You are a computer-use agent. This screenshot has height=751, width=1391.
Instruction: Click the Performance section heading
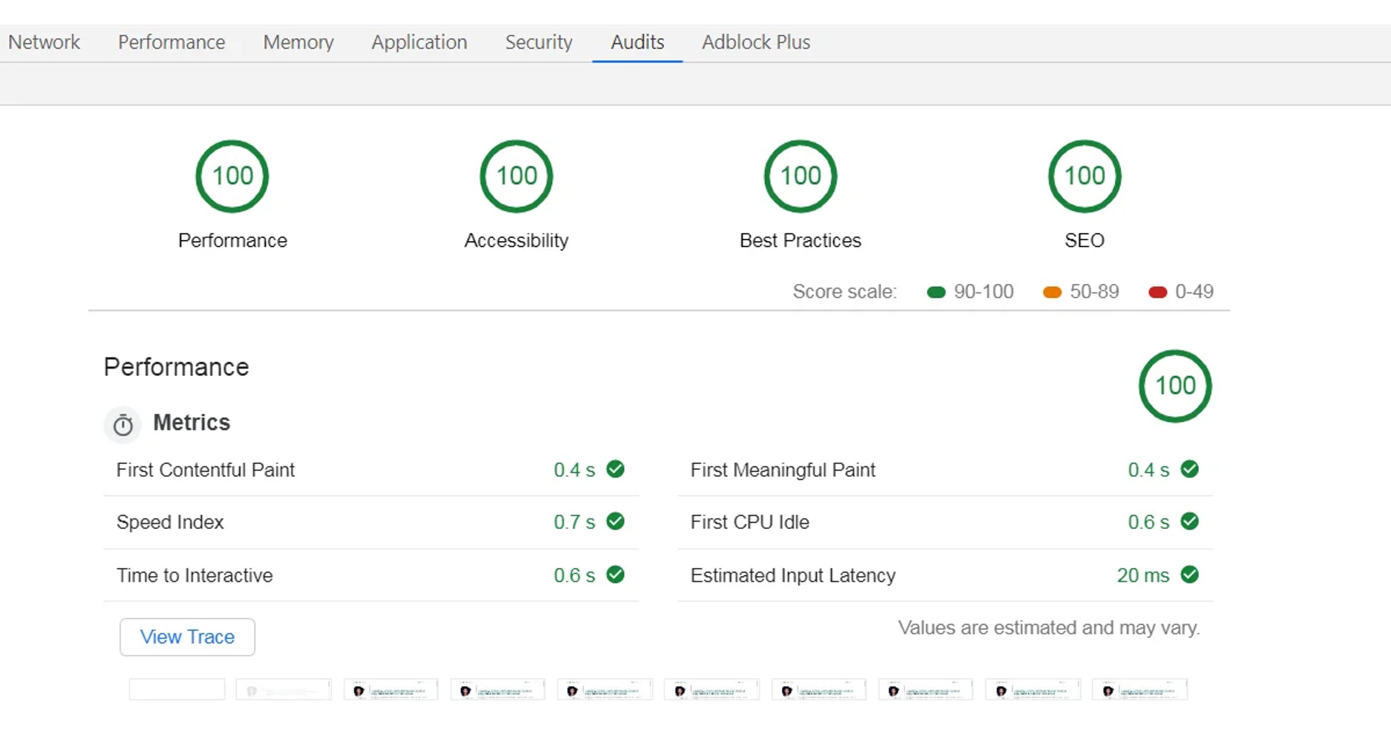click(x=176, y=367)
